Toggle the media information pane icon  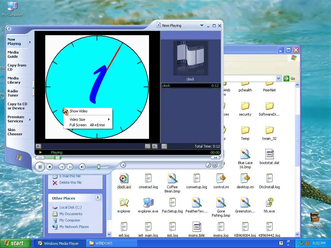click(164, 146)
